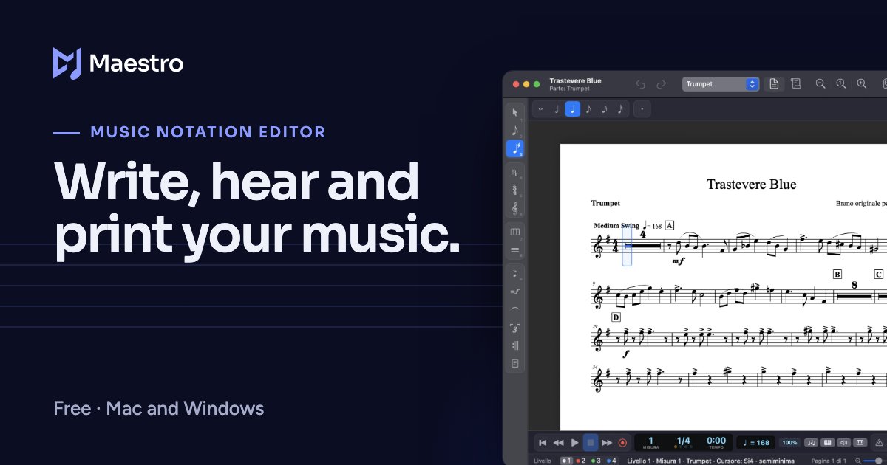Choose sixteenth note duration
887x465 pixels.
pos(605,109)
